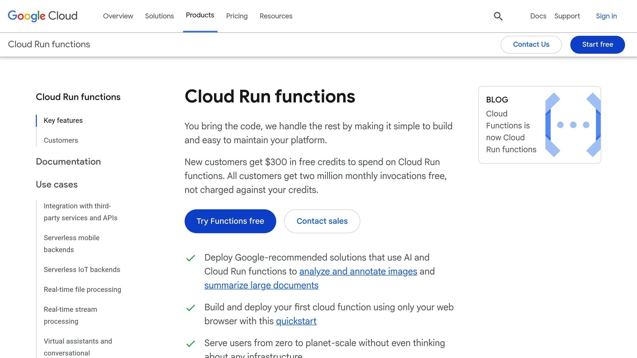Open the Overview menu

coord(118,16)
